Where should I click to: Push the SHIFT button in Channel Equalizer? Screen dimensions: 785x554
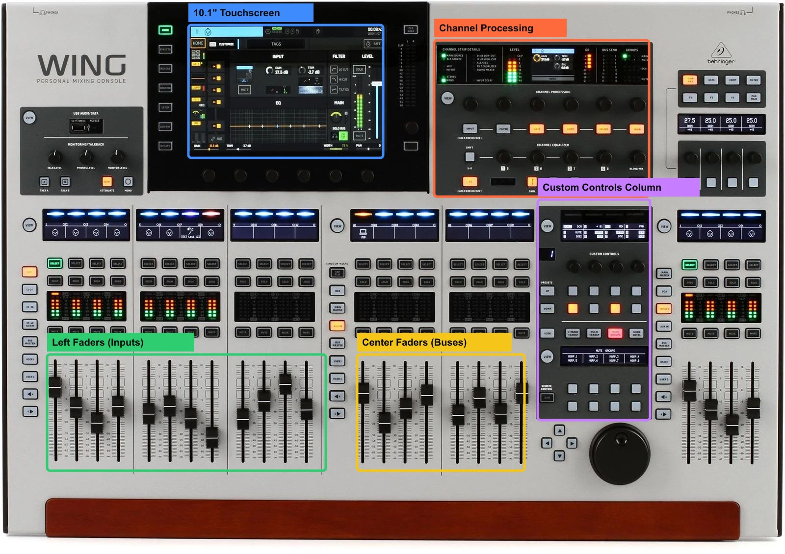[x=470, y=157]
